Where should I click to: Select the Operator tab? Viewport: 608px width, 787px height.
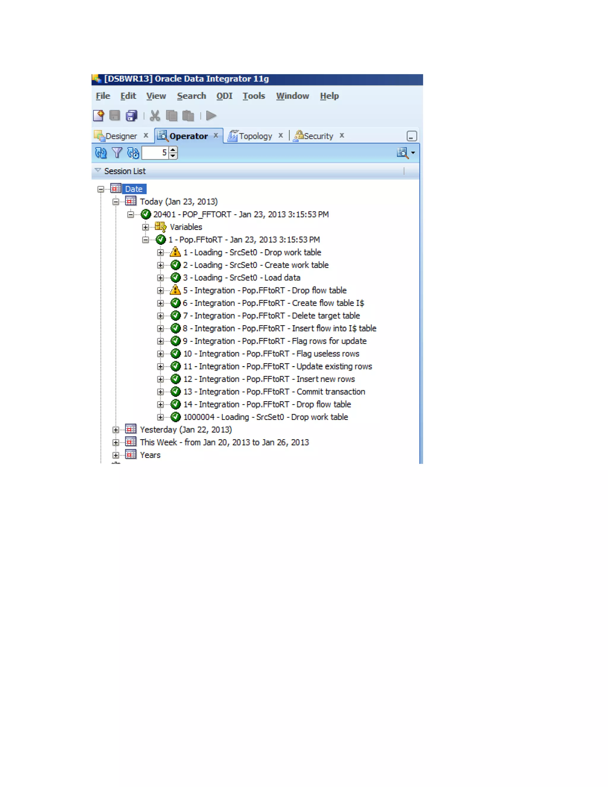(189, 136)
